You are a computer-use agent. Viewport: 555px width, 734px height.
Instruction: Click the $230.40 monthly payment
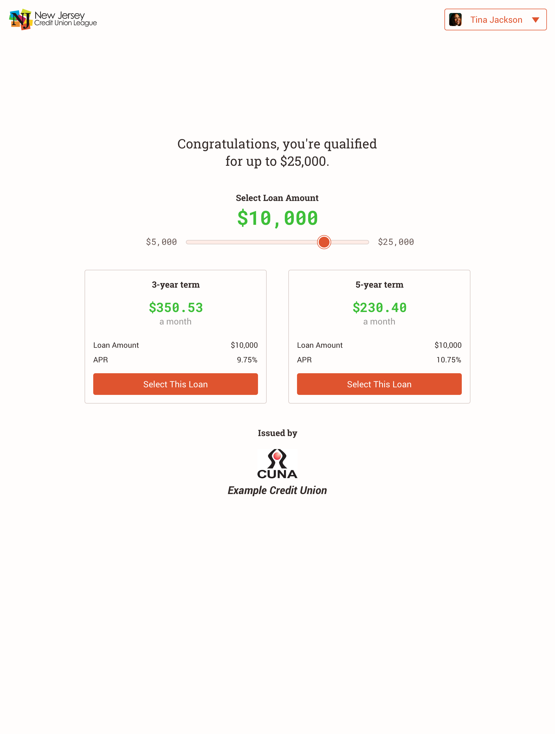pyautogui.click(x=379, y=308)
